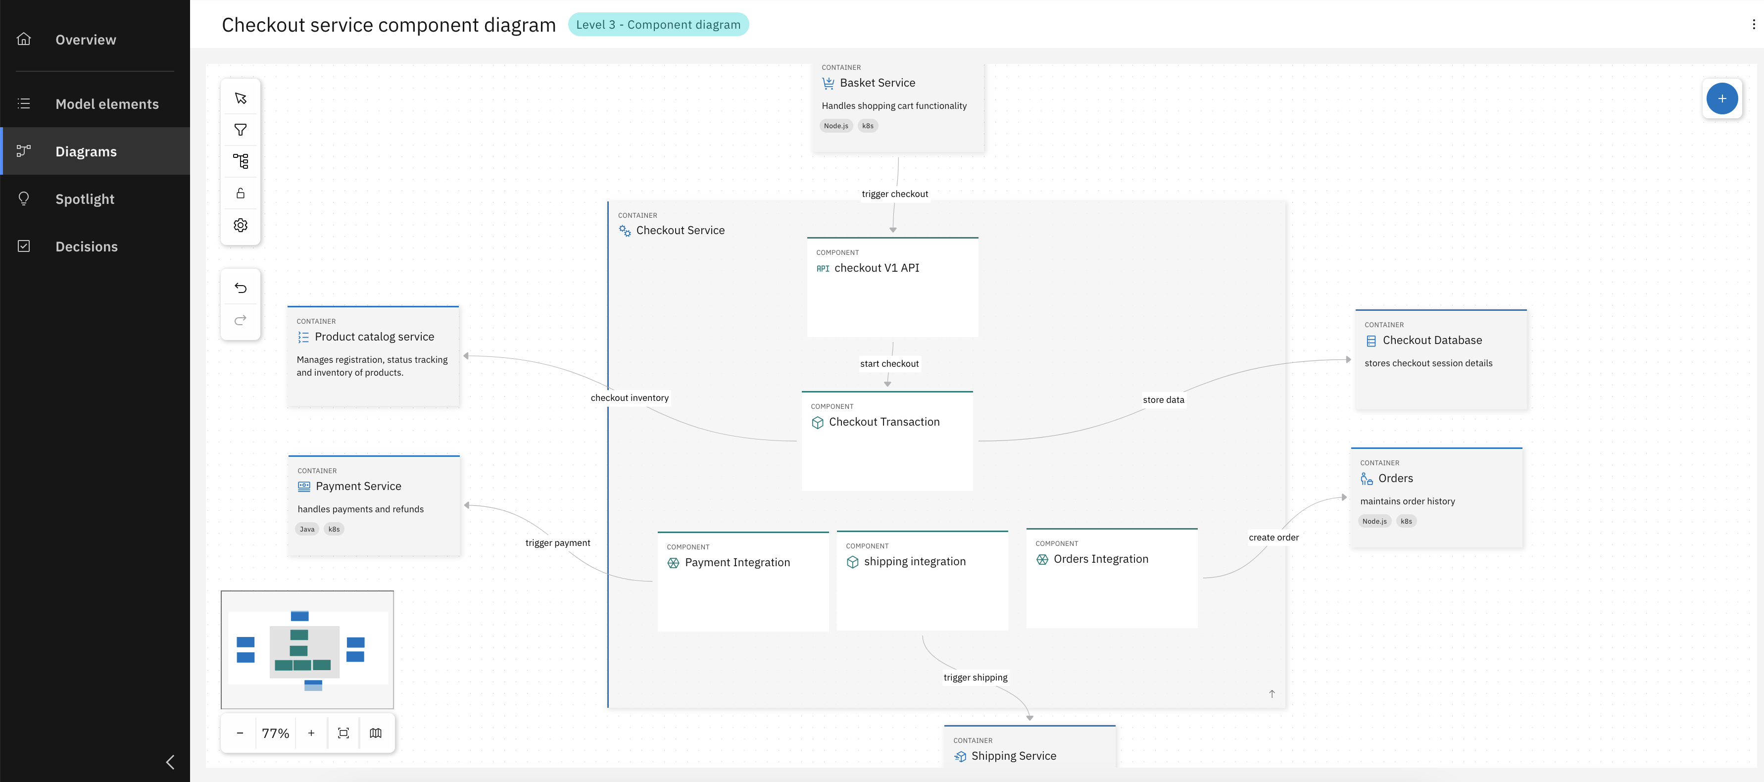Open the model tree structure tool
The image size is (1764, 782).
click(x=241, y=161)
